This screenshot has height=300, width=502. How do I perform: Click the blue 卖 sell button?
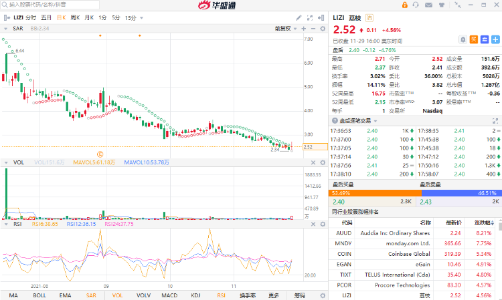coord(485,39)
